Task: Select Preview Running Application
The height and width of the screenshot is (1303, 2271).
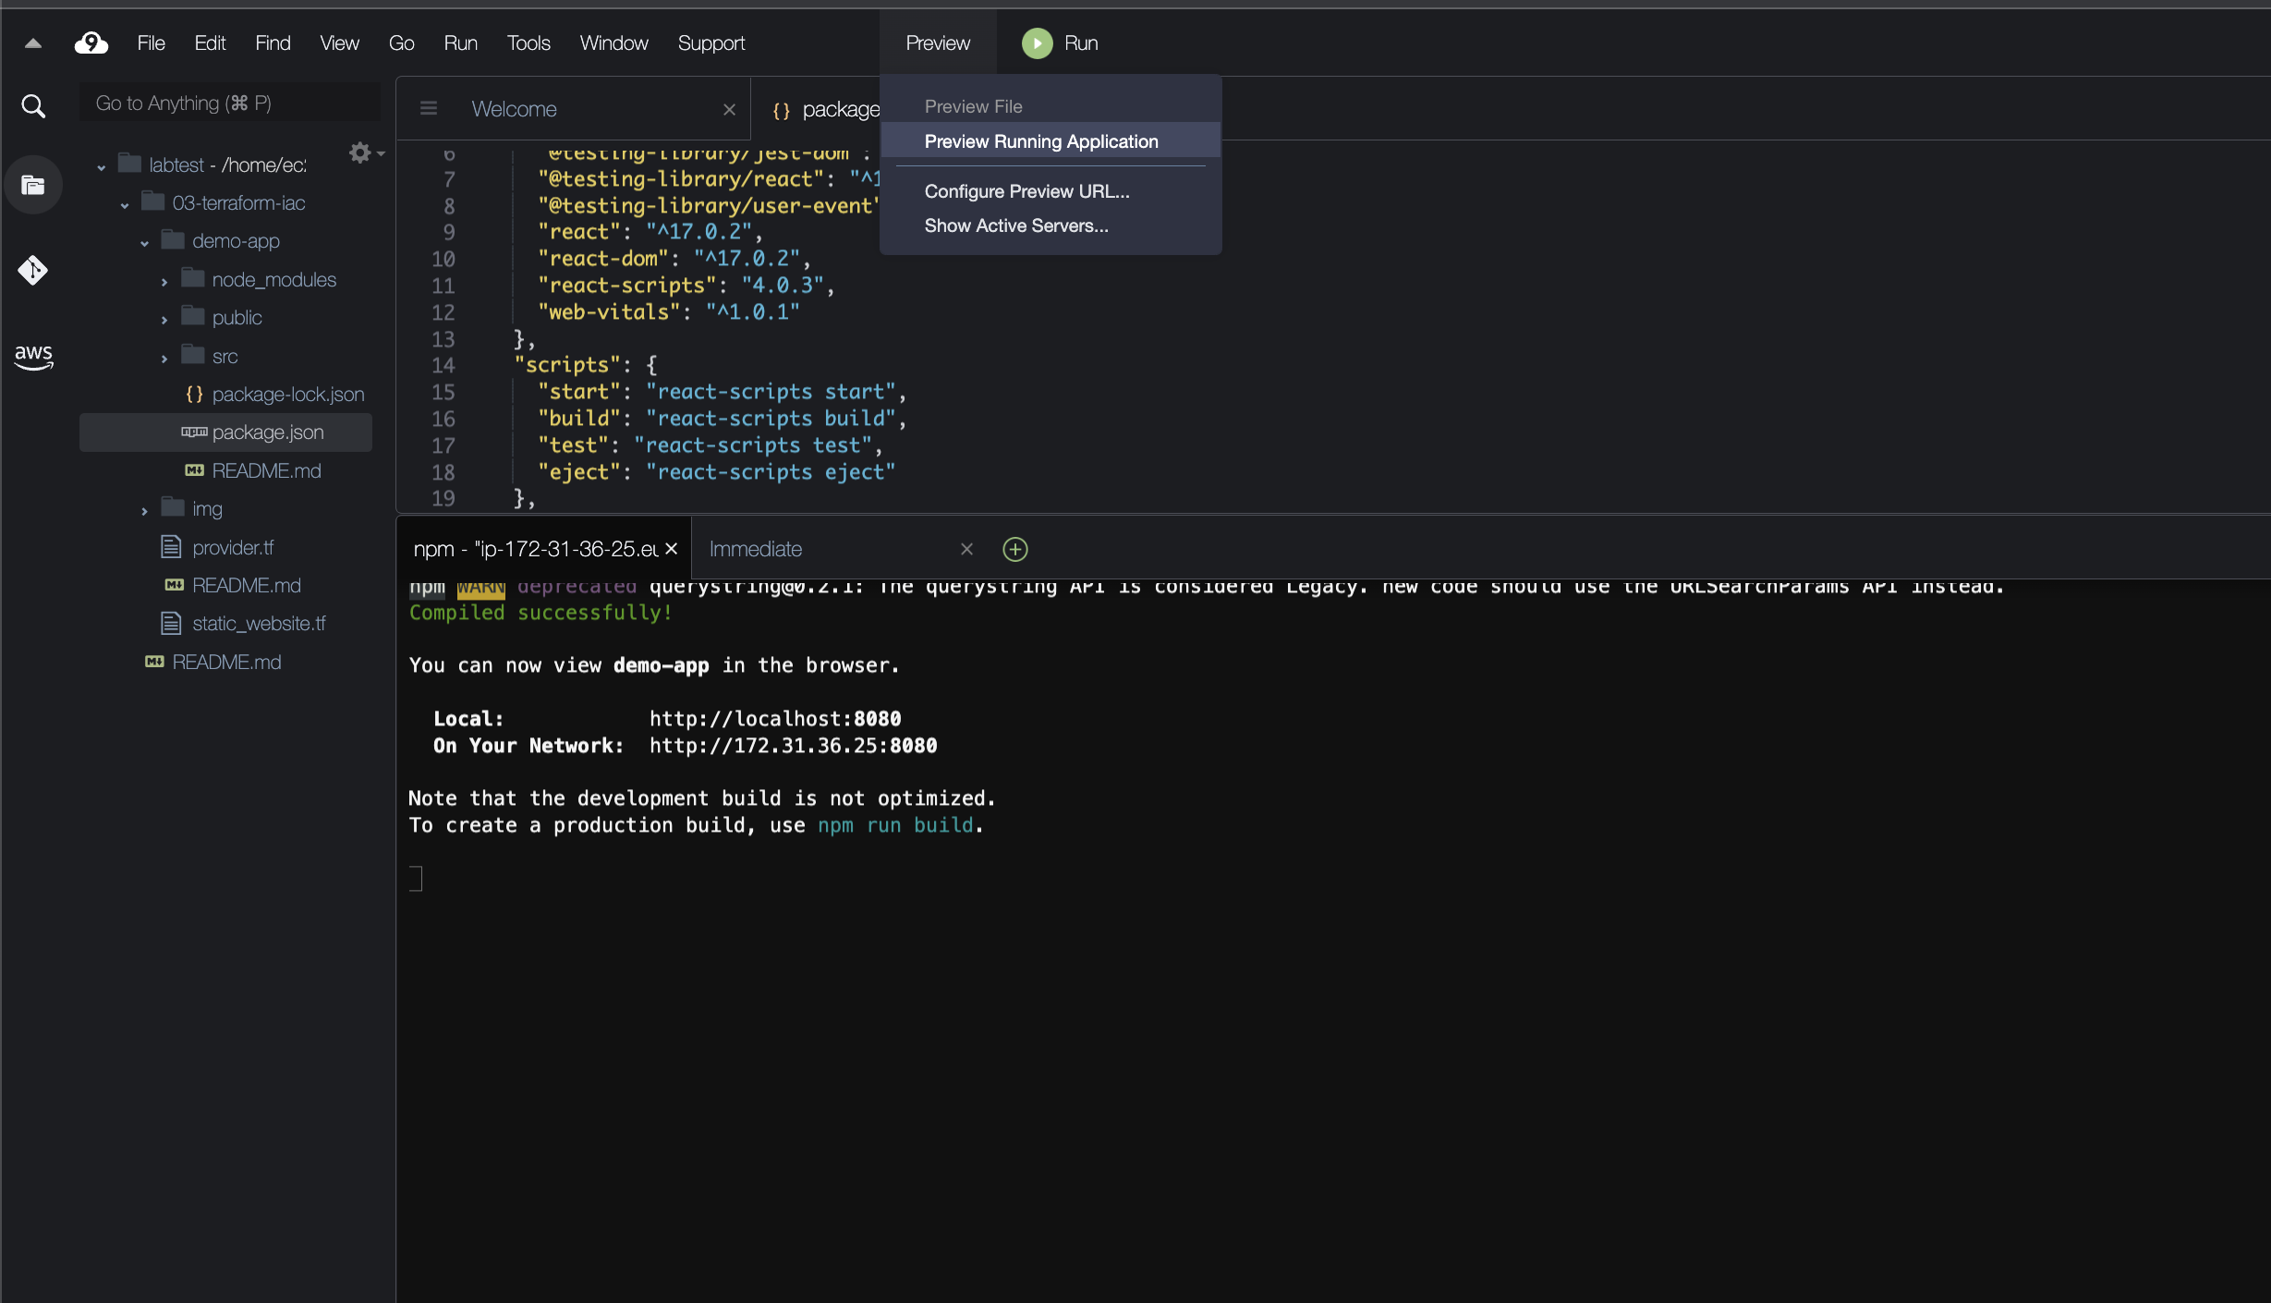Action: point(1050,141)
